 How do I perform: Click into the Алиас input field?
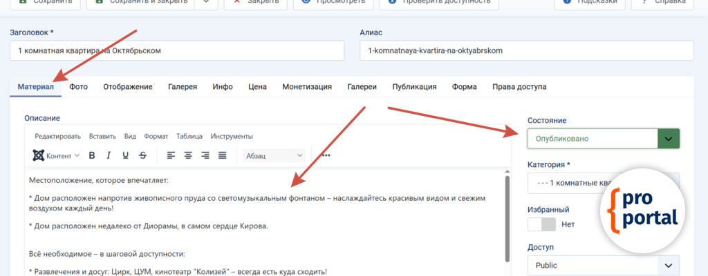pos(526,51)
